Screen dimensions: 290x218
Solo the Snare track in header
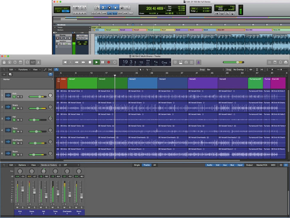pyautogui.click(x=21, y=109)
